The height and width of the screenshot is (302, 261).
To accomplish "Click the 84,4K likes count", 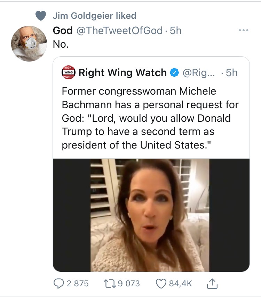I will tap(180, 284).
